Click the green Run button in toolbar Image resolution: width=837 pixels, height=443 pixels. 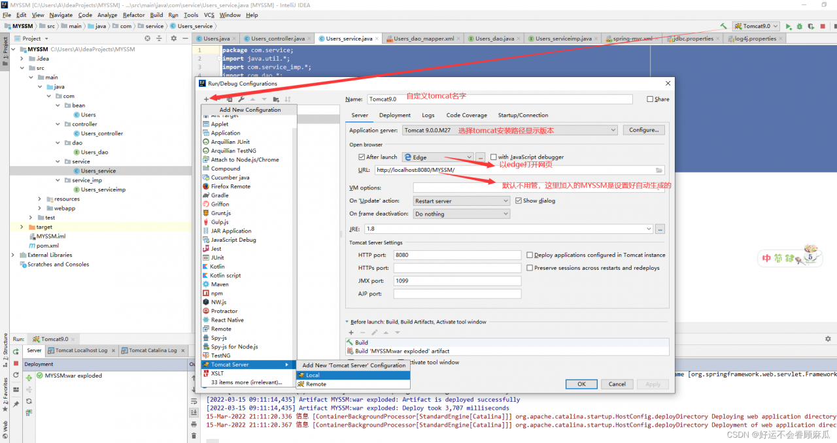789,26
